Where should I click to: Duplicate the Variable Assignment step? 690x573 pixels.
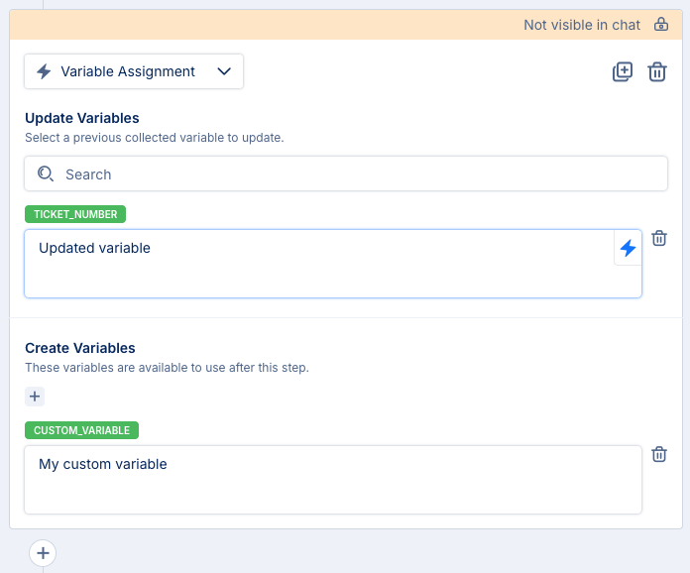coord(623,71)
